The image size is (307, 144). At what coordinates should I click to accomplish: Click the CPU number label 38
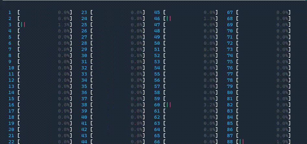click(84, 105)
